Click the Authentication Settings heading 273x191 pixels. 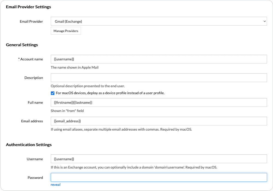(29, 145)
